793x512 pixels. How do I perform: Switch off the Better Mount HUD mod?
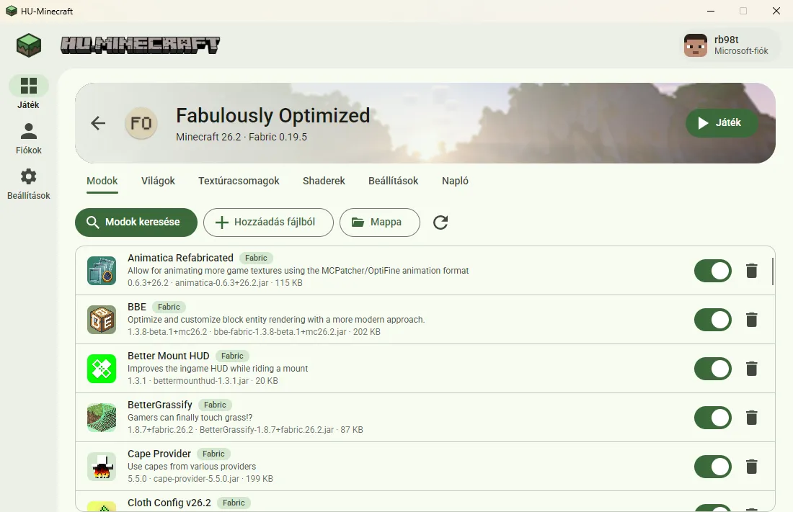(712, 369)
